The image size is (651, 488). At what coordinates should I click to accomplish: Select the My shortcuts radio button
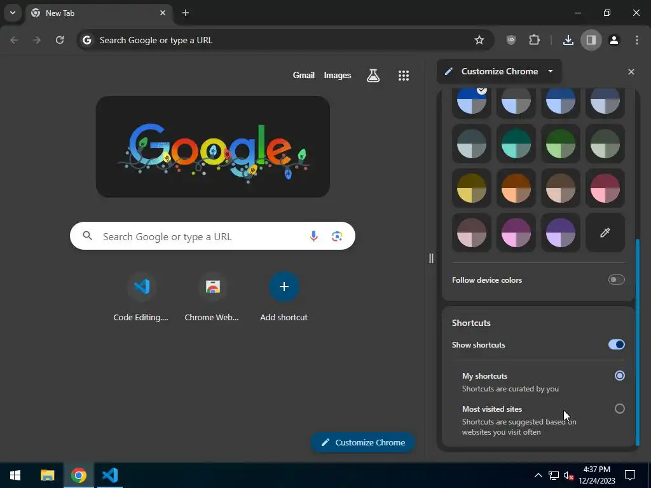point(619,376)
